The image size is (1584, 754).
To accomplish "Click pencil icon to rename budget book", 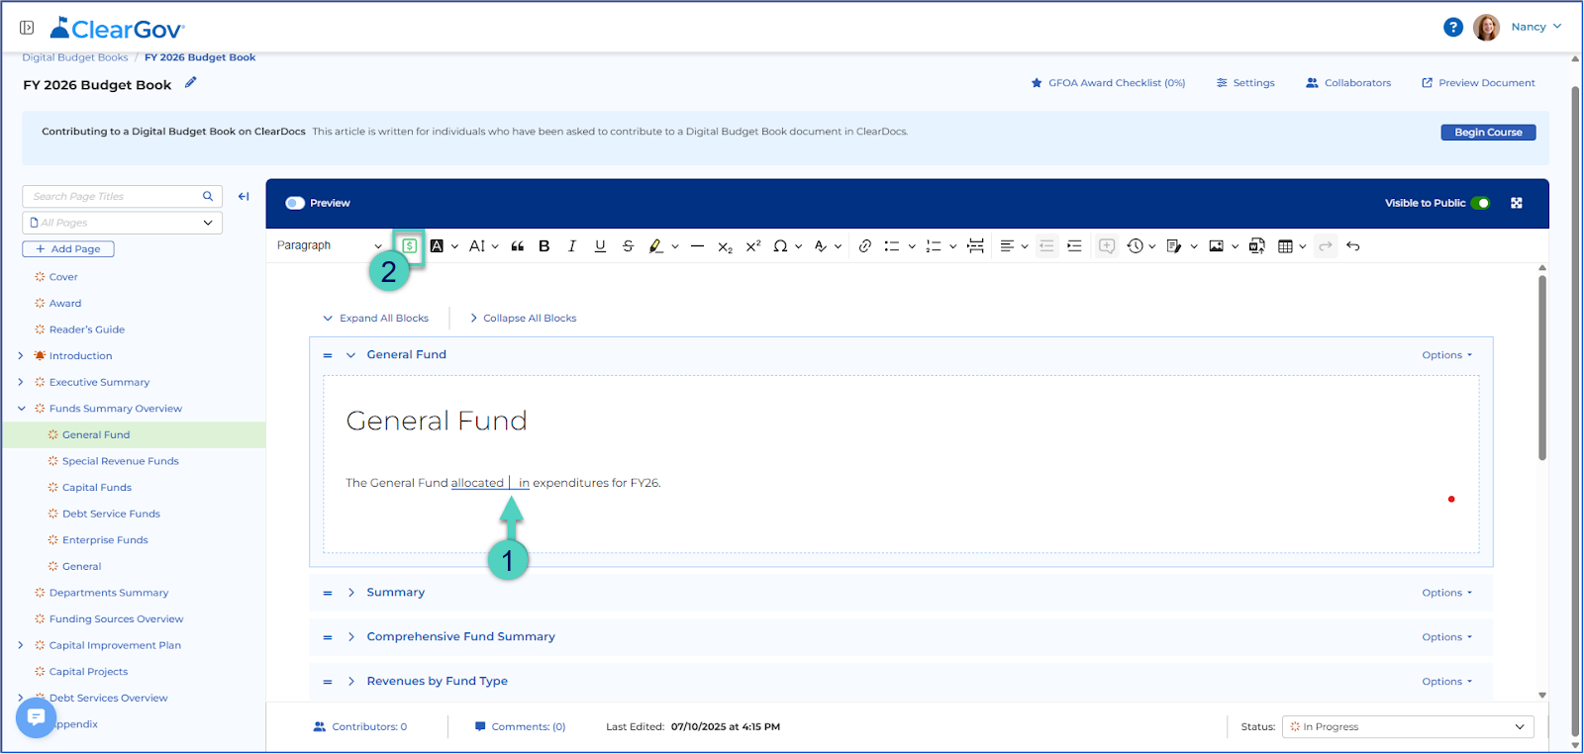I will pyautogui.click(x=190, y=83).
